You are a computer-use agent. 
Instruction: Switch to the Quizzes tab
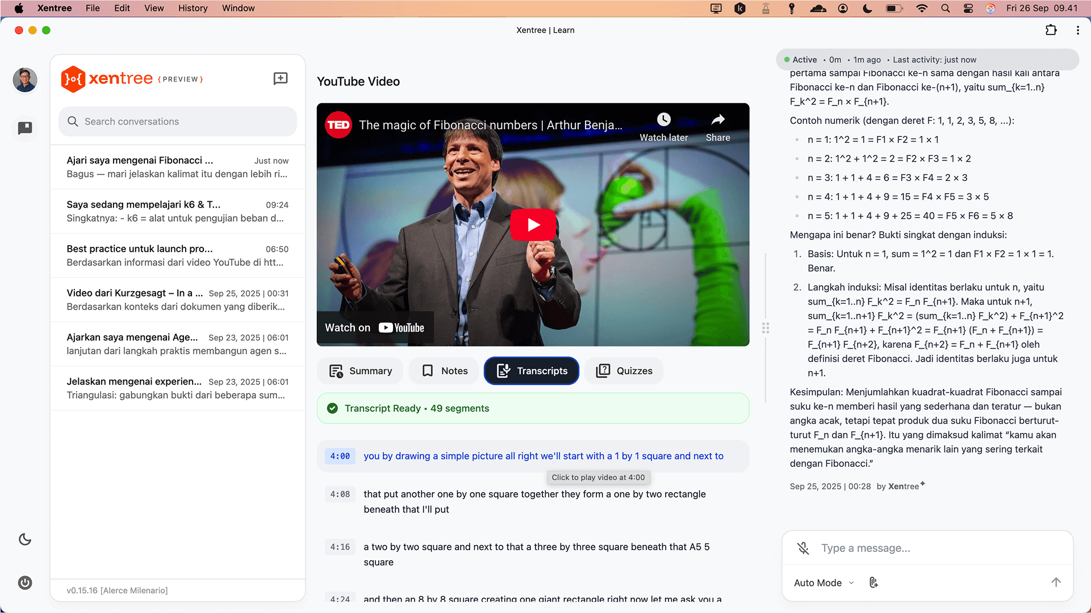coord(624,371)
